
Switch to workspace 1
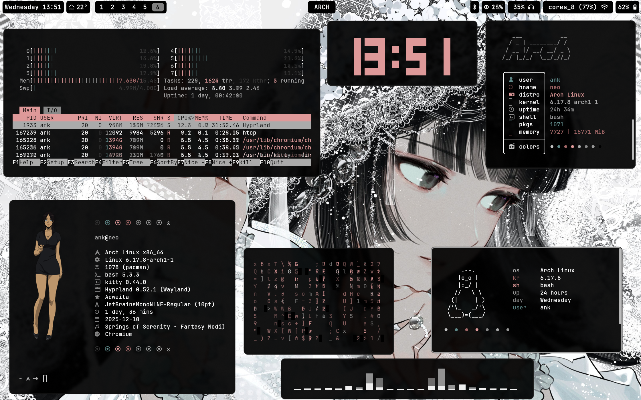101,7
